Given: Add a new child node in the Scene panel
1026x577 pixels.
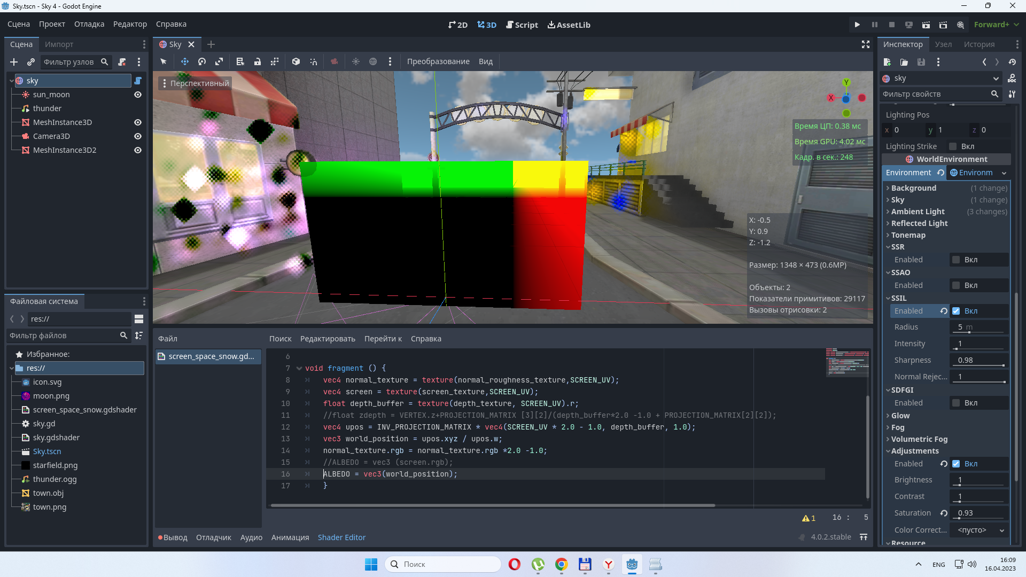Looking at the screenshot, I should coord(14,62).
